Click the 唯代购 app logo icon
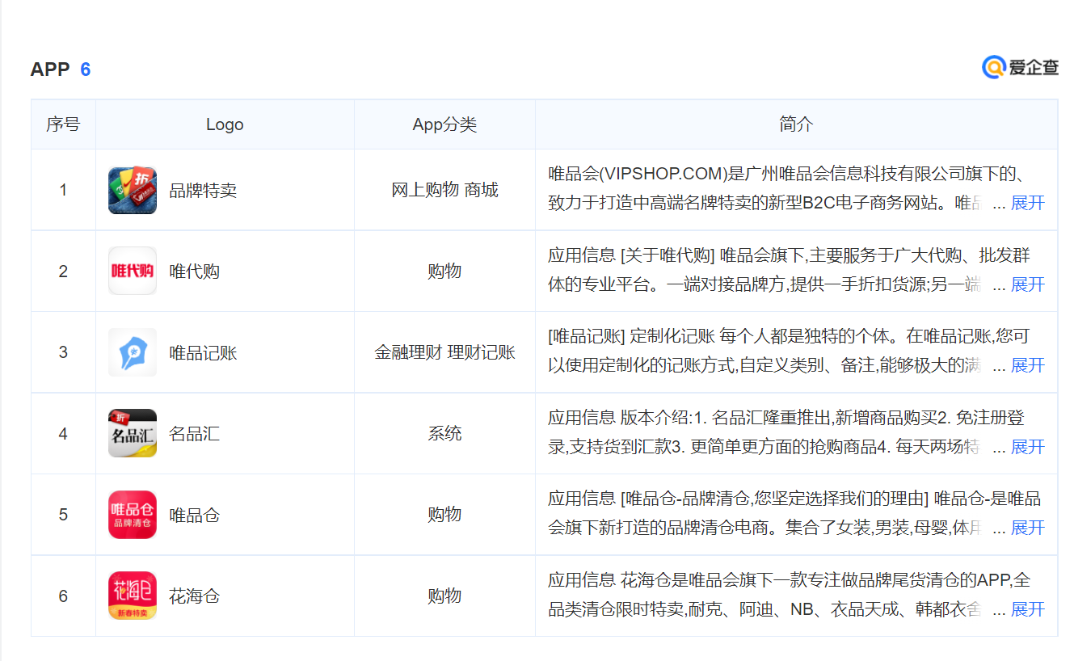Image resolution: width=1074 pixels, height=661 pixels. [x=133, y=271]
